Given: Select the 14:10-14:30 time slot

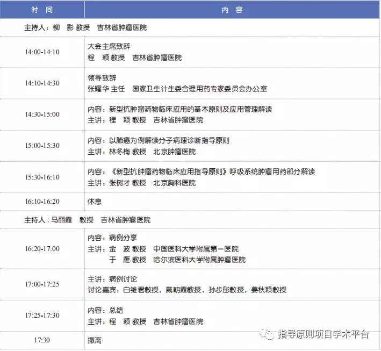Looking at the screenshot, I should pyautogui.click(x=42, y=83).
